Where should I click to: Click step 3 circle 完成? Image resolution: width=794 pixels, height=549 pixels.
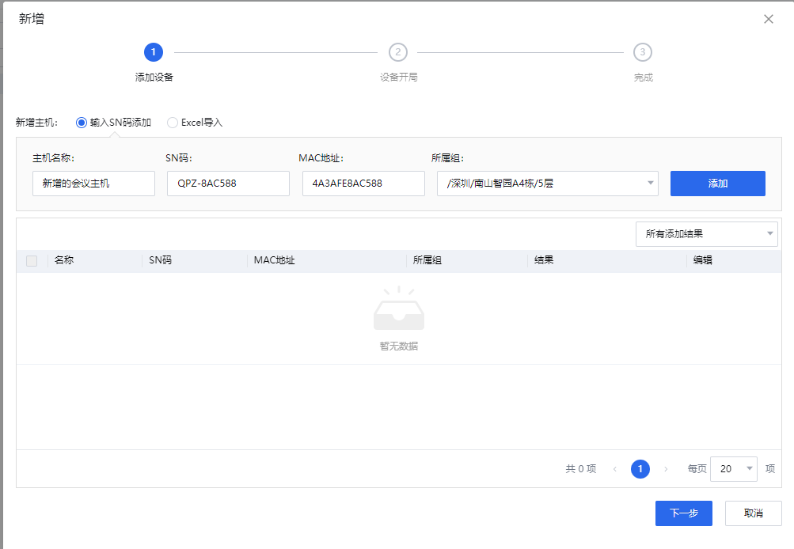[643, 52]
